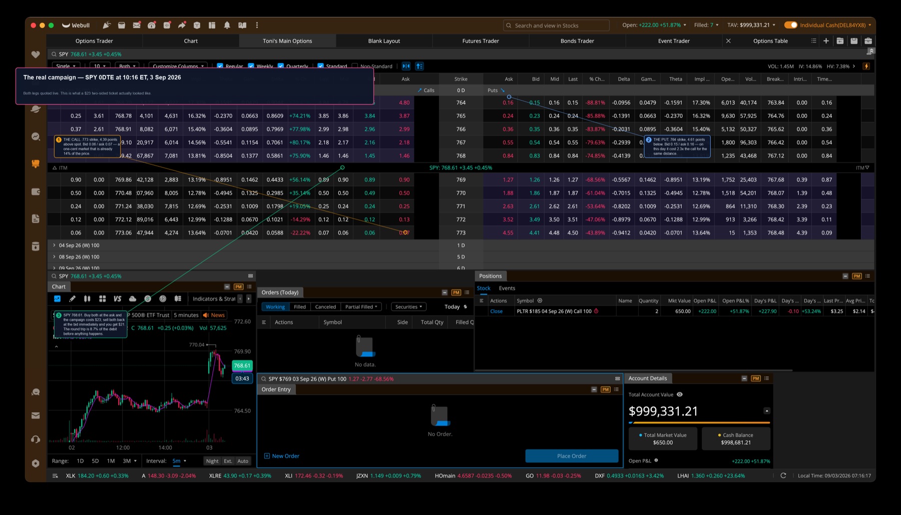Open the Customize Columns dropdown

click(x=178, y=66)
